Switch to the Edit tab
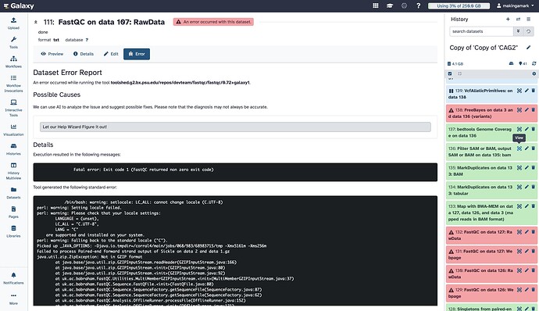Screen dimensions: 539x311 click(x=111, y=54)
